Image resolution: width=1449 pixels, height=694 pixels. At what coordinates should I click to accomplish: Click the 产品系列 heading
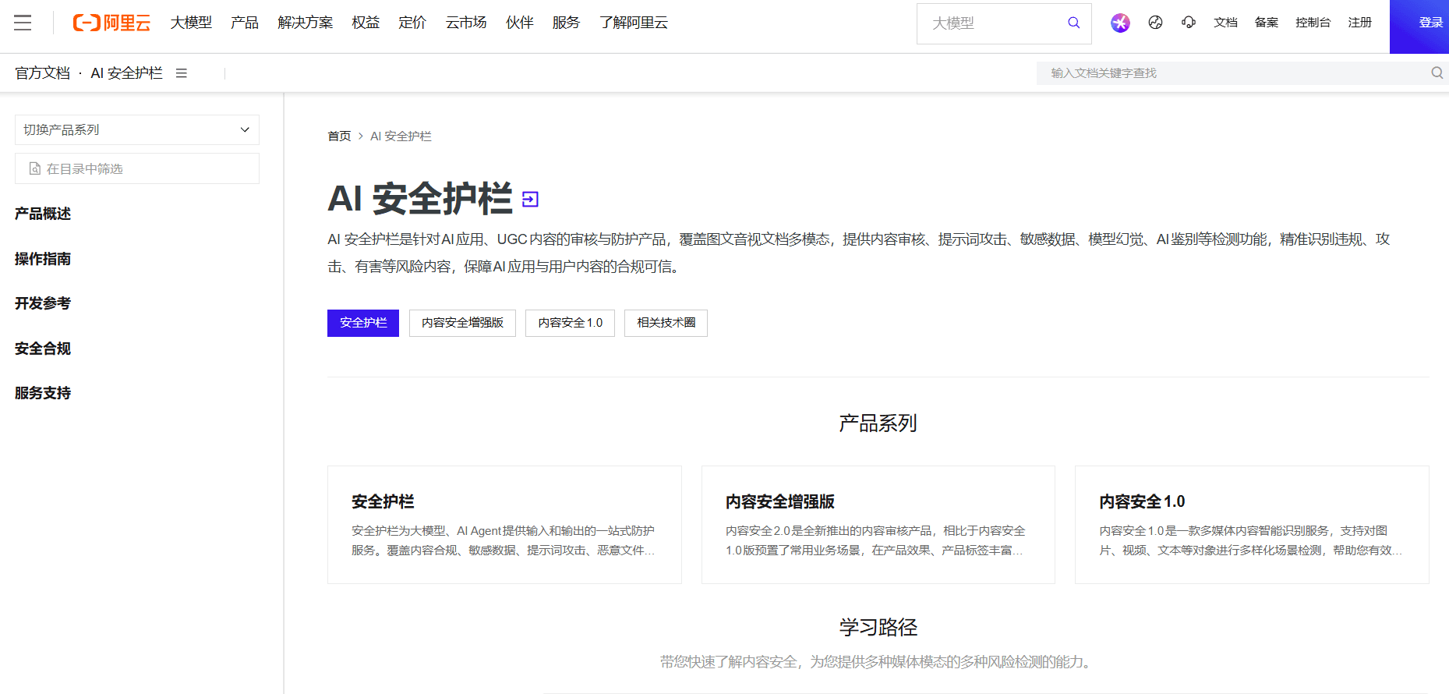pyautogui.click(x=878, y=423)
